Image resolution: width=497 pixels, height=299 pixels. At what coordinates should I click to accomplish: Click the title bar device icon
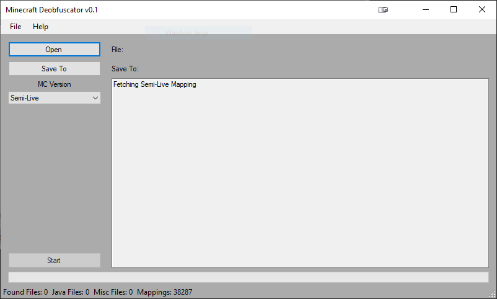click(x=383, y=10)
